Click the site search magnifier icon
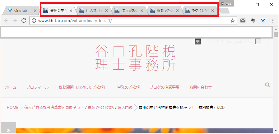The width and height of the screenshot is (279, 134). point(267,85)
